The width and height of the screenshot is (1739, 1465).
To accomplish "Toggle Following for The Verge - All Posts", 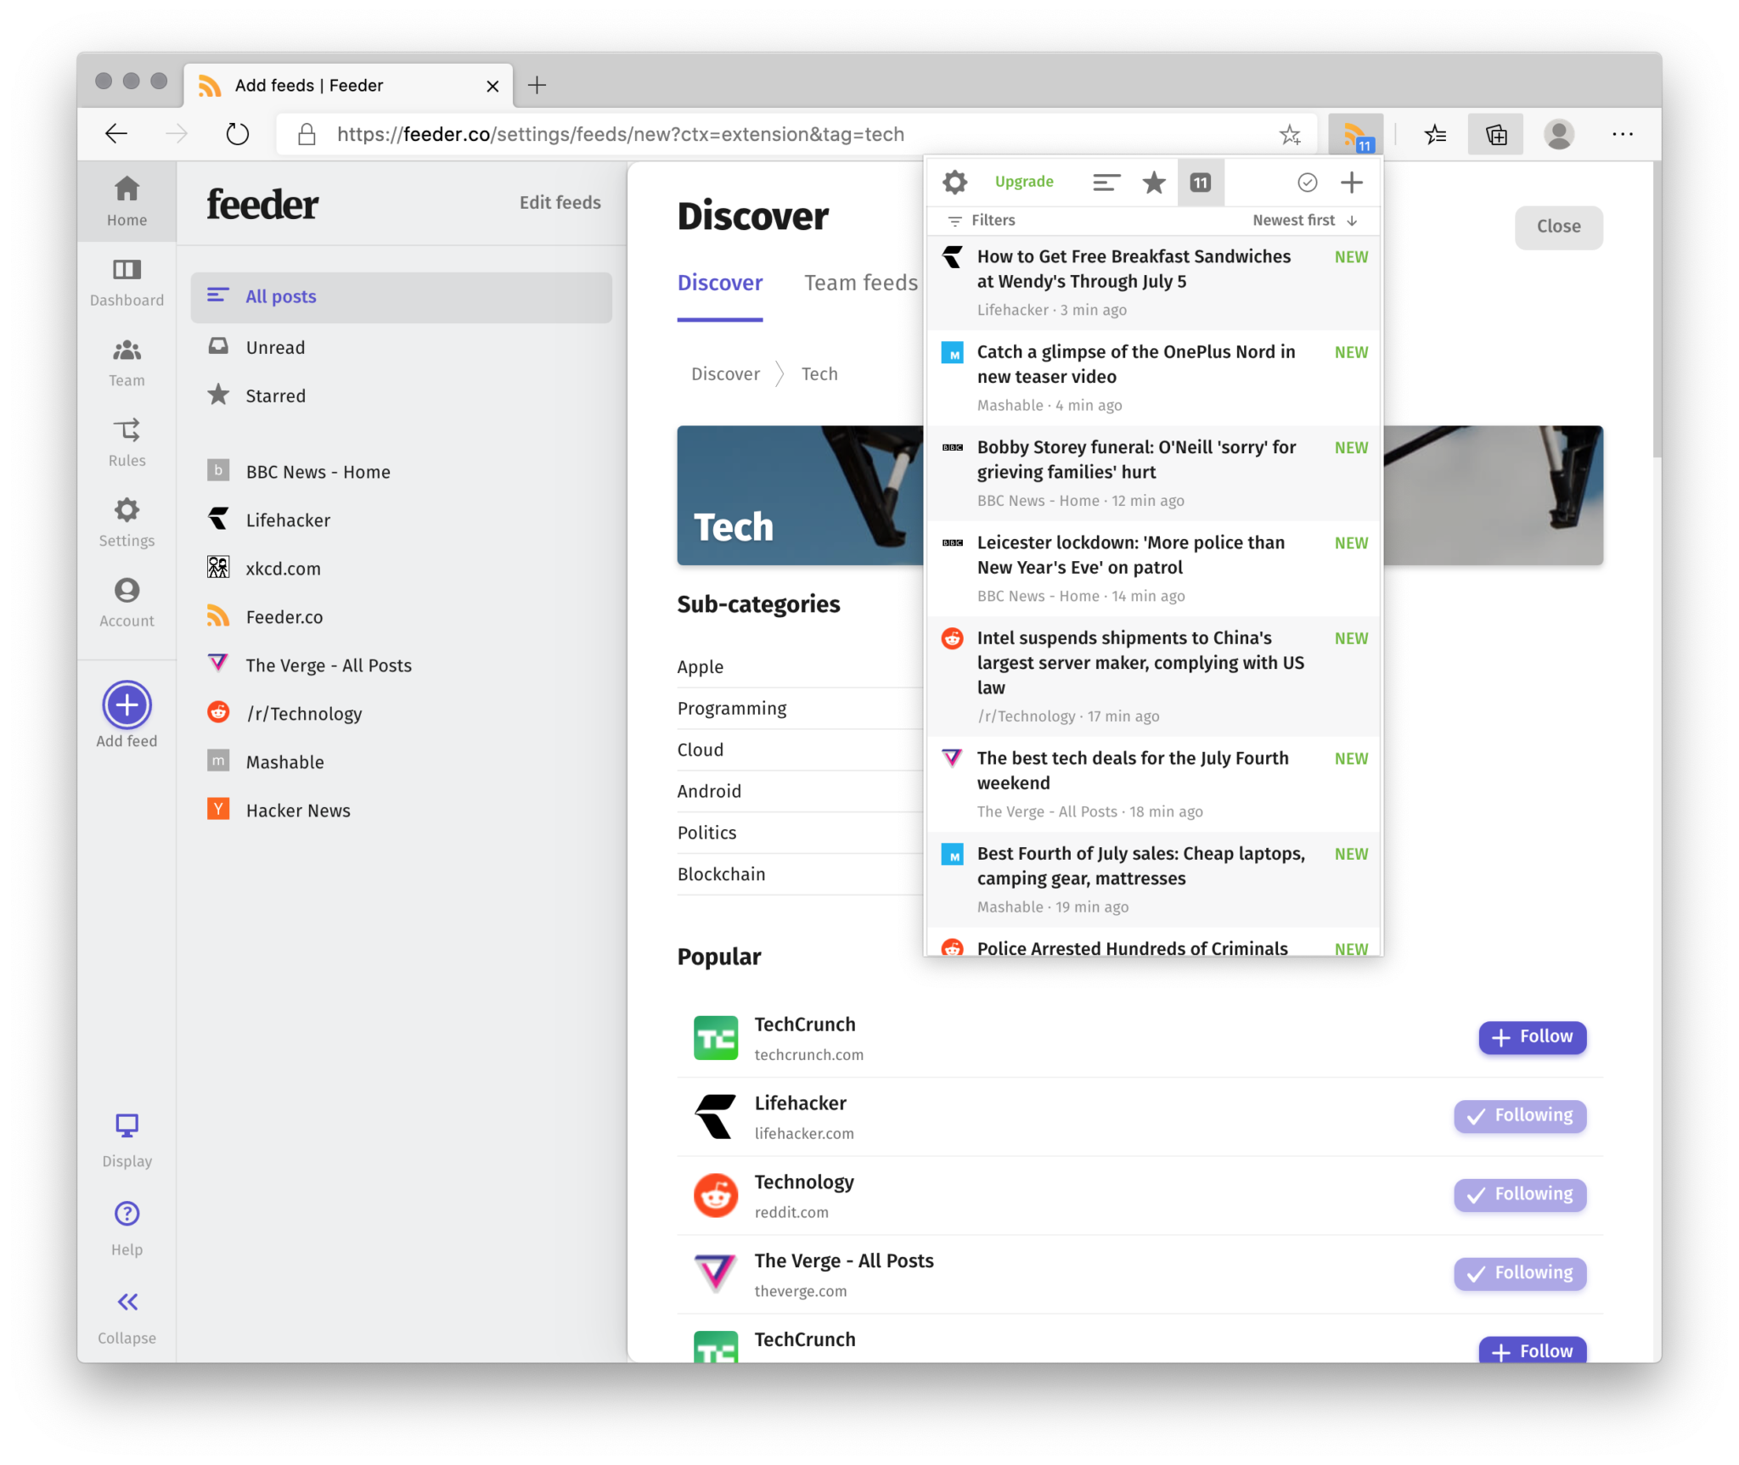I will tap(1519, 1273).
